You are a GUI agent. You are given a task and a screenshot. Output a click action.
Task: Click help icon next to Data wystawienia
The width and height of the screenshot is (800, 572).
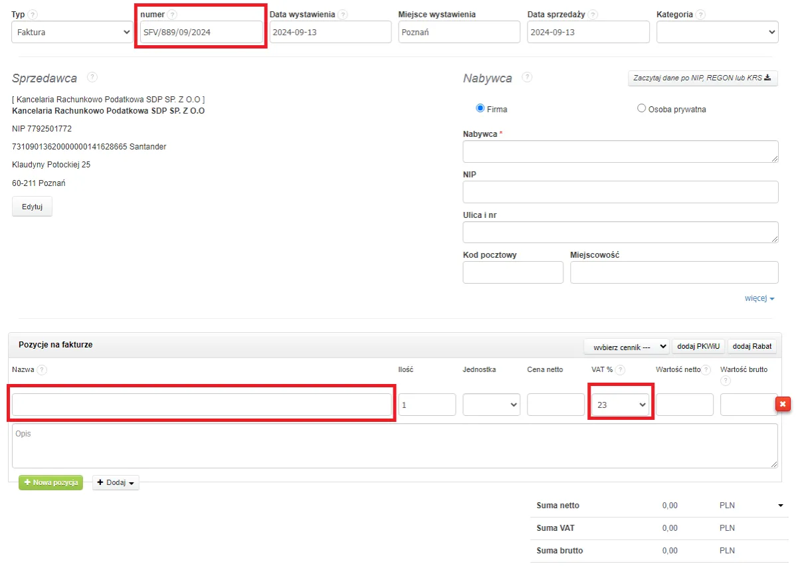point(343,15)
